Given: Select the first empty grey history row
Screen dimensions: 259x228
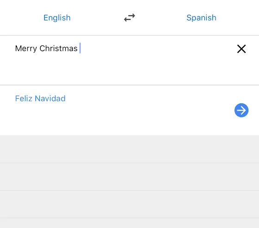Looking at the screenshot, I should [x=129, y=149].
